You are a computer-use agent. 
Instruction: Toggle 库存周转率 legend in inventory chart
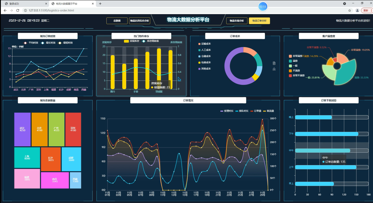click(x=150, y=41)
